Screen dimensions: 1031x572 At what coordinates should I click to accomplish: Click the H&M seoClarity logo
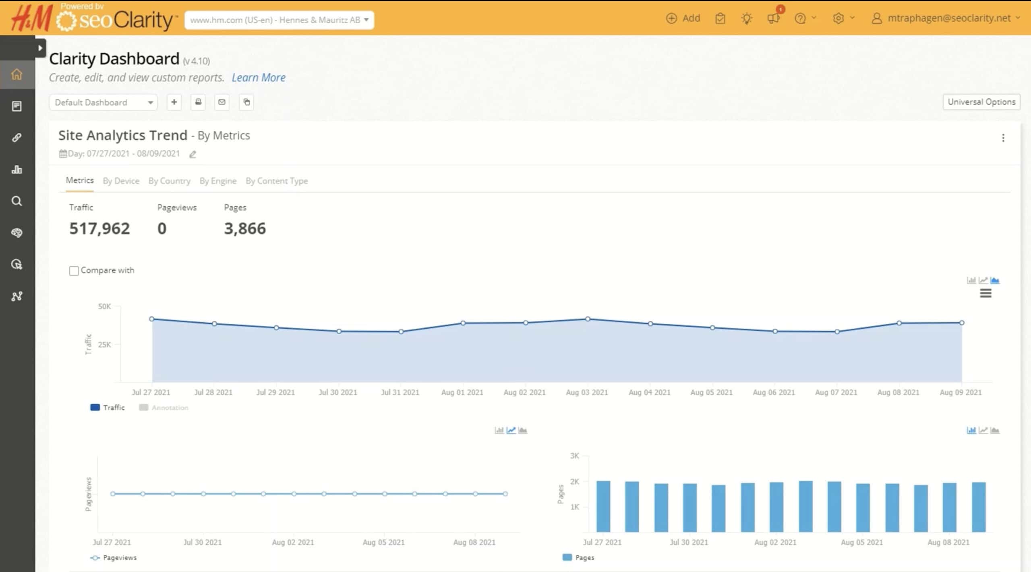94,19
